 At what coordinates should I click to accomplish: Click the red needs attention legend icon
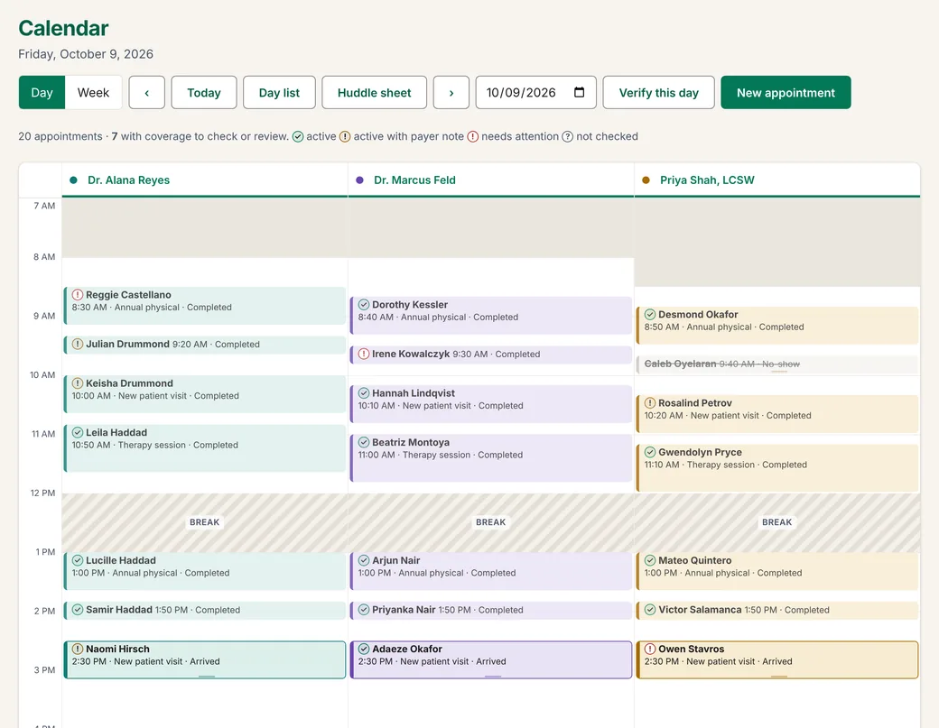point(472,137)
